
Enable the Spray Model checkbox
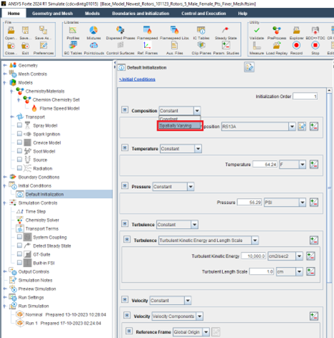(x=19, y=125)
